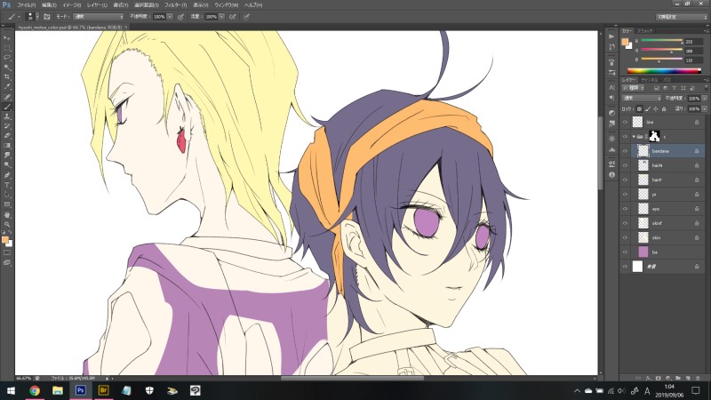Image resolution: width=711 pixels, height=400 pixels.
Task: Select the Path Selection tool
Action: coord(7,195)
